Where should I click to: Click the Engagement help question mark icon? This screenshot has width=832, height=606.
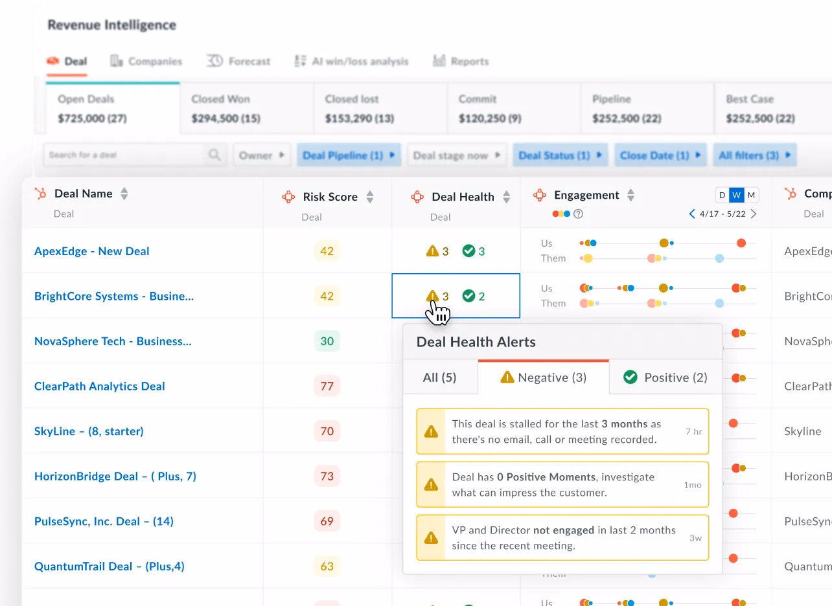(579, 214)
